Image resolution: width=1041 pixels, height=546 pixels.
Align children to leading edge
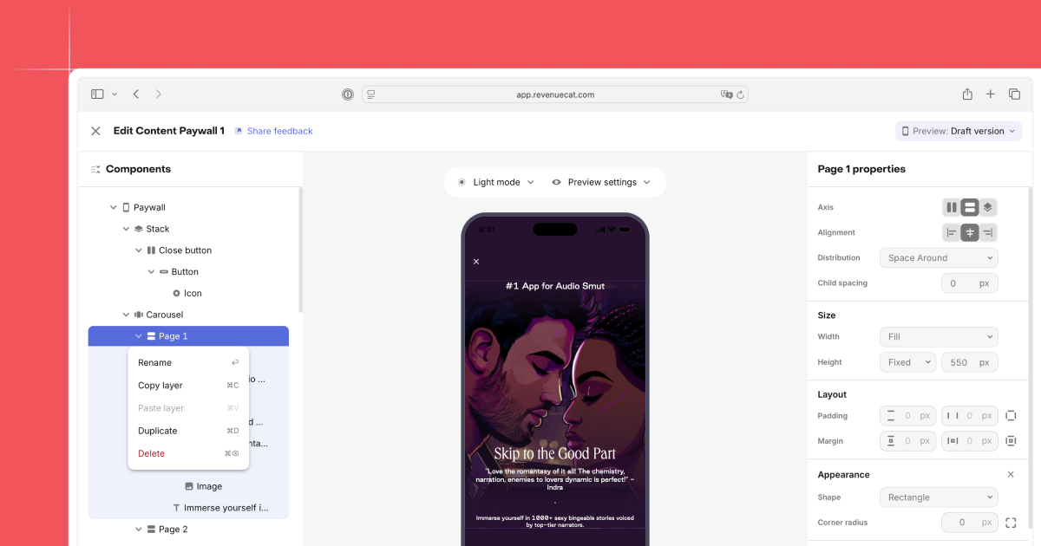tap(952, 232)
